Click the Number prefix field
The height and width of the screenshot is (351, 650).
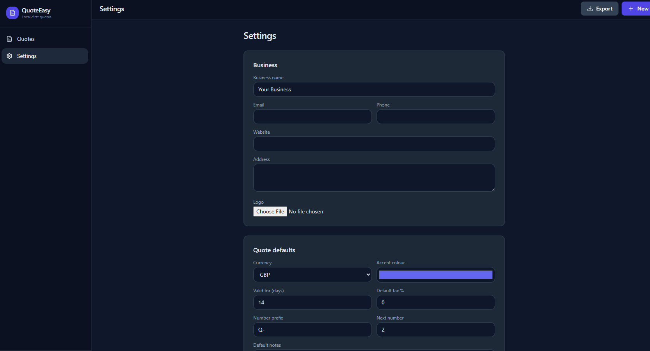312,330
